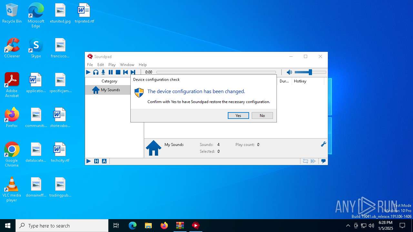
Task: Decline restoring configuration with No
Action: tap(262, 115)
